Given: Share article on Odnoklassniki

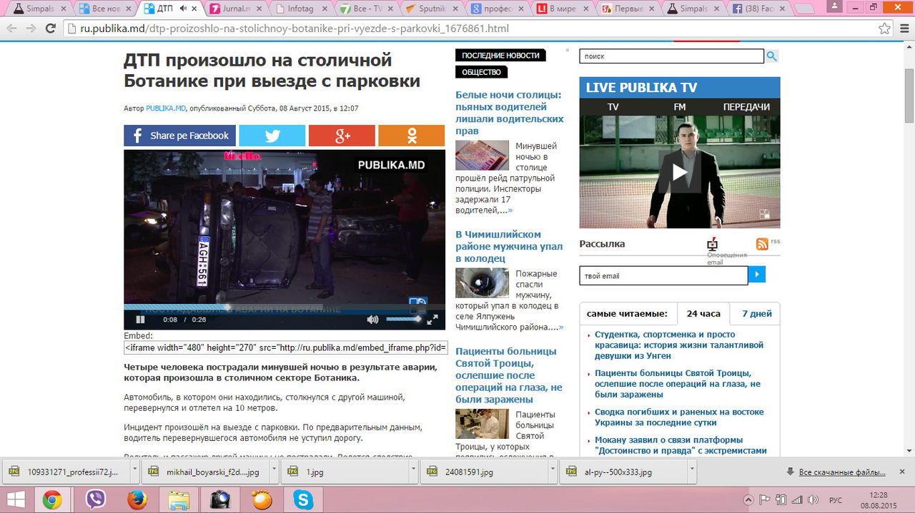Looking at the screenshot, I should pyautogui.click(x=411, y=136).
